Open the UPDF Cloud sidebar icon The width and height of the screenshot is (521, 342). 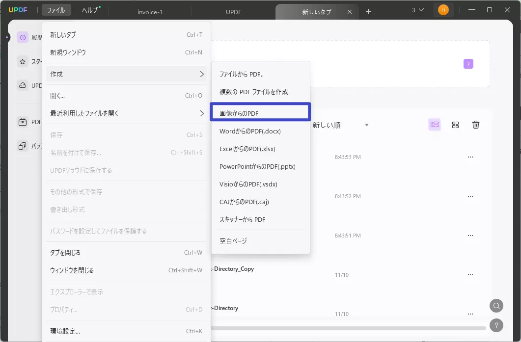[x=23, y=85]
